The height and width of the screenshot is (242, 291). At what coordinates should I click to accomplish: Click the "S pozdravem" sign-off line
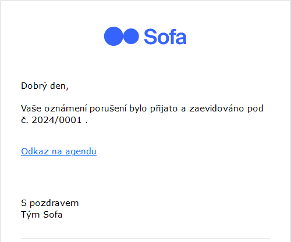[x=50, y=203]
